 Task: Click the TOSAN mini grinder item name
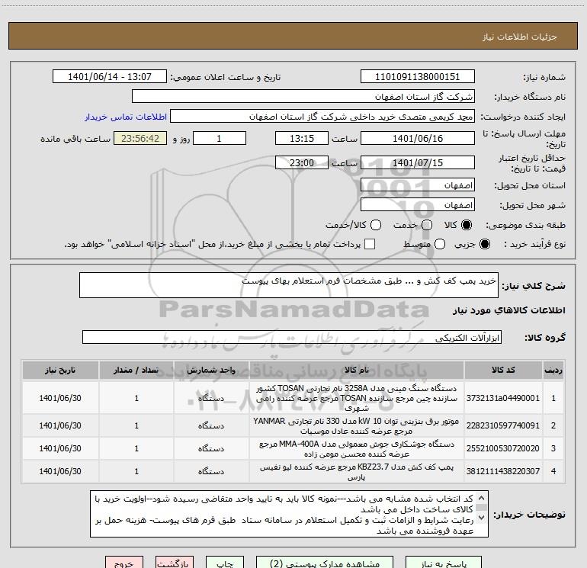[x=357, y=398]
